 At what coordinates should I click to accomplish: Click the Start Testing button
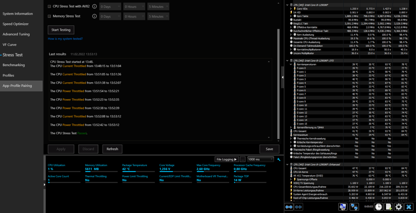click(61, 30)
